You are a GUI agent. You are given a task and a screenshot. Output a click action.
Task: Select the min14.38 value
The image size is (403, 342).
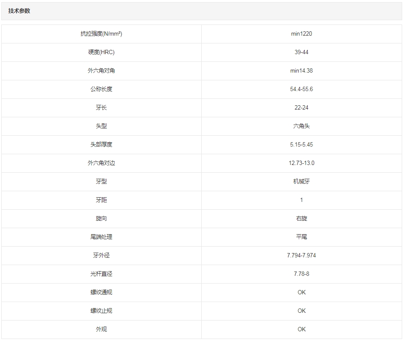301,71
